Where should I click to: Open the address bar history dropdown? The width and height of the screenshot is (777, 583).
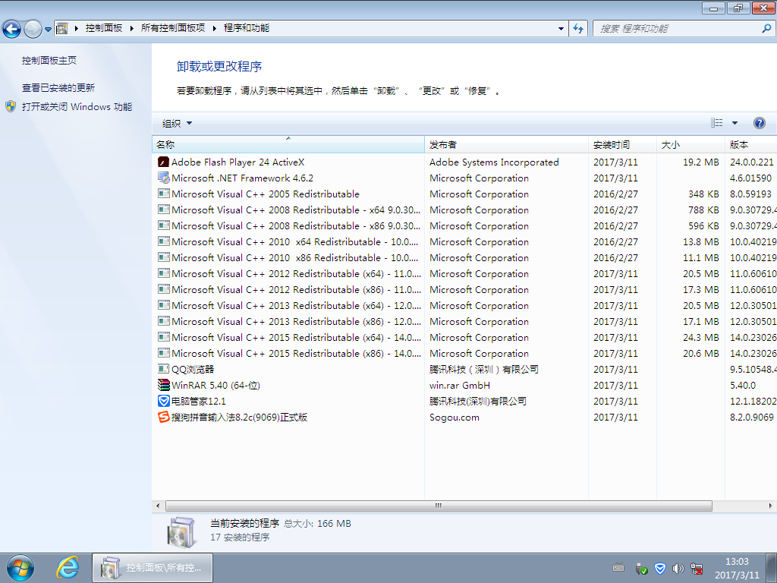pyautogui.click(x=561, y=28)
